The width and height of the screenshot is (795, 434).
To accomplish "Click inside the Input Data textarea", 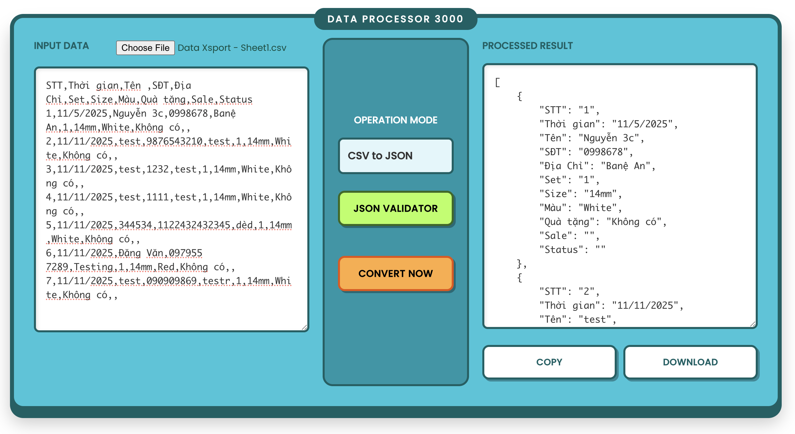I will (171, 199).
